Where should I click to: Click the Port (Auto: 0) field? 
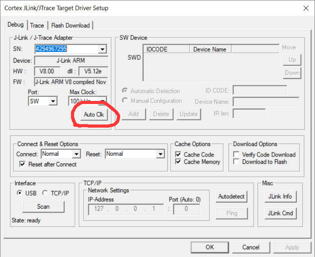187,209
